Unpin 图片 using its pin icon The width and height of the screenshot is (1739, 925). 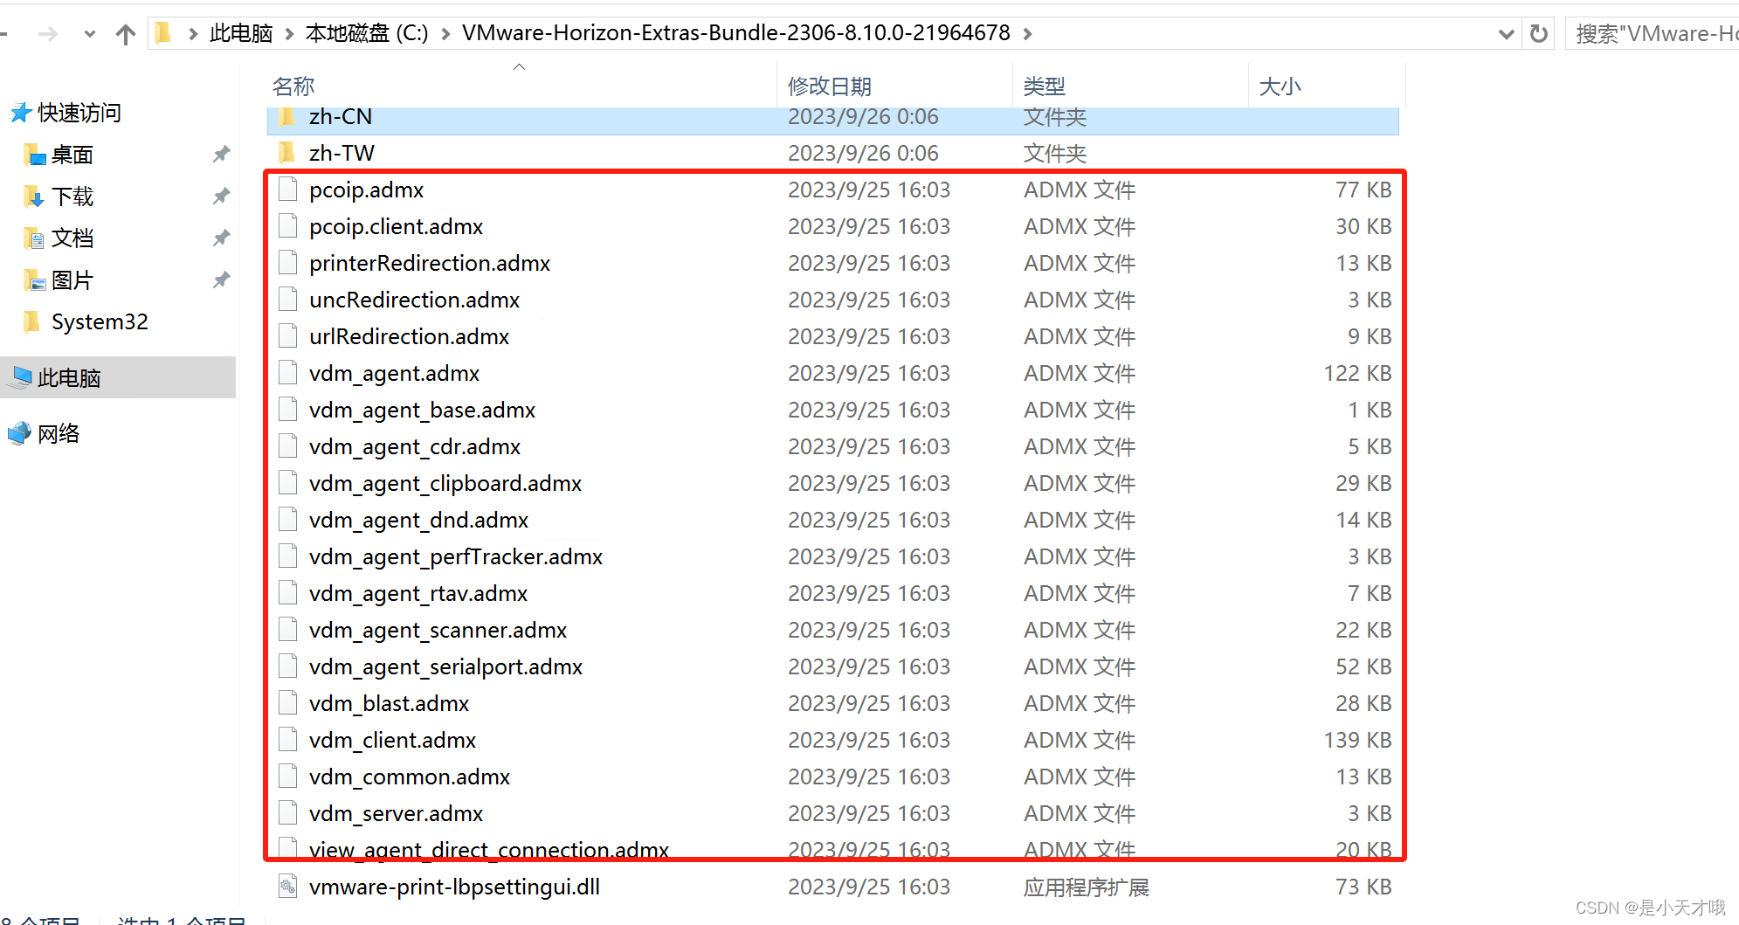coord(221,280)
